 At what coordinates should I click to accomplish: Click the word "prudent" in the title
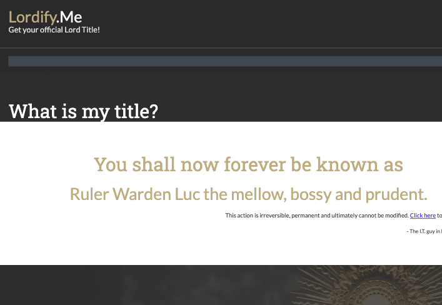coord(398,194)
